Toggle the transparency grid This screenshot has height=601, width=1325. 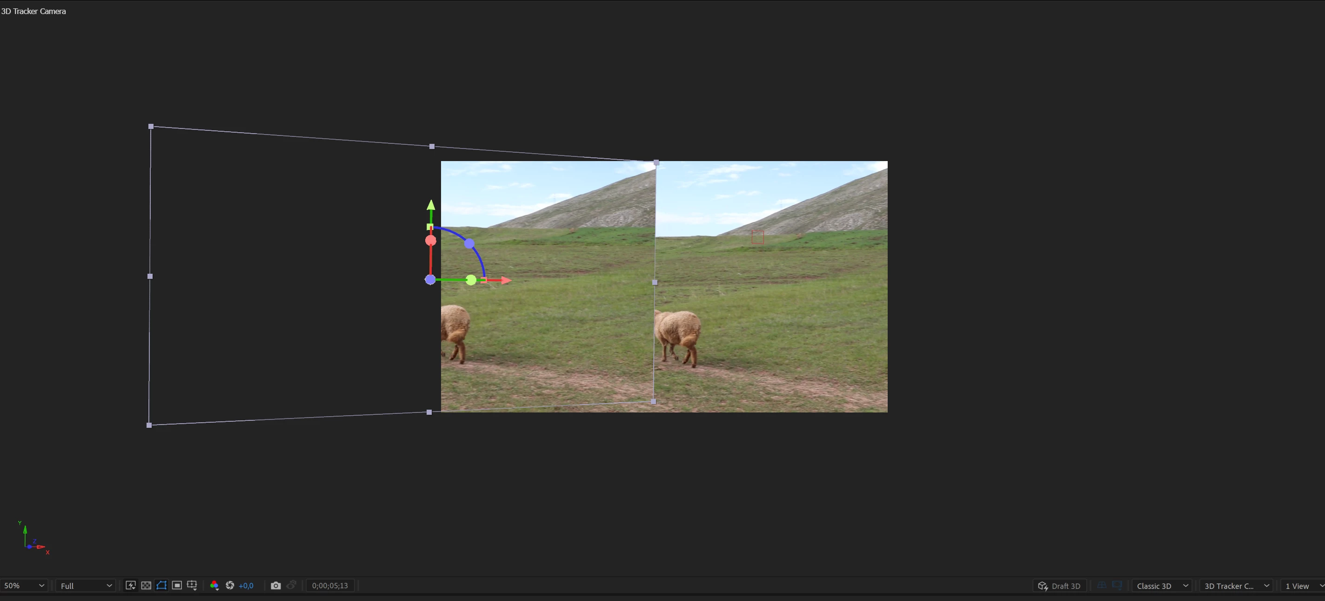point(146,586)
